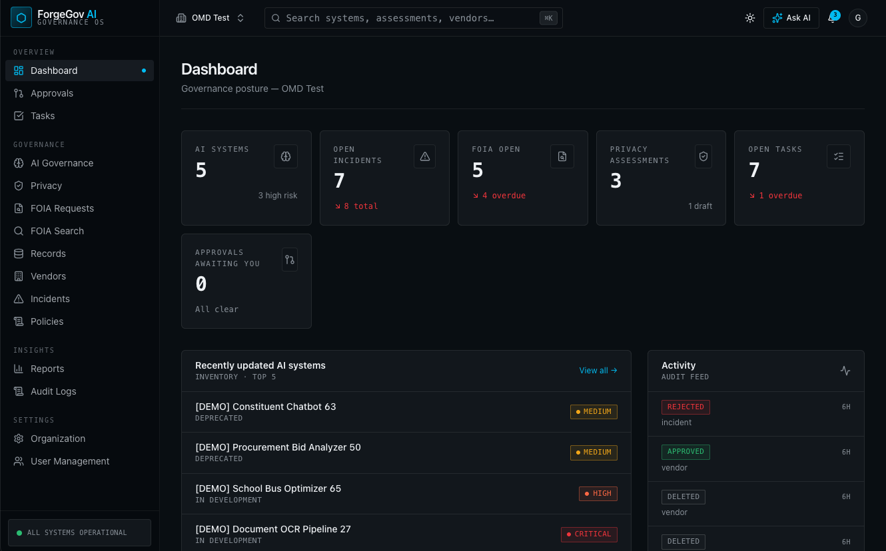Click the document icon on FOIA Open card
886x551 pixels.
[x=562, y=156]
